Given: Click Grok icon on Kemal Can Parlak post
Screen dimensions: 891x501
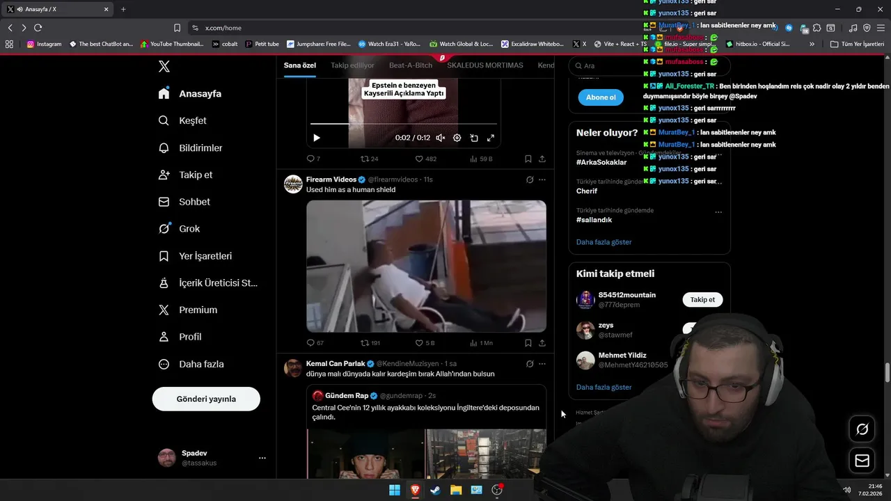Looking at the screenshot, I should click(x=530, y=364).
